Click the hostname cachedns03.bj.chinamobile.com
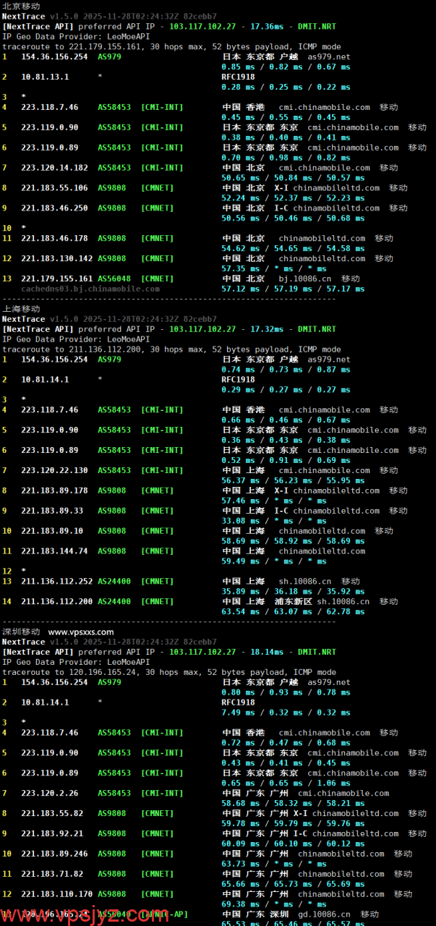Screen dimensions: 436x926 pyautogui.click(x=90, y=289)
